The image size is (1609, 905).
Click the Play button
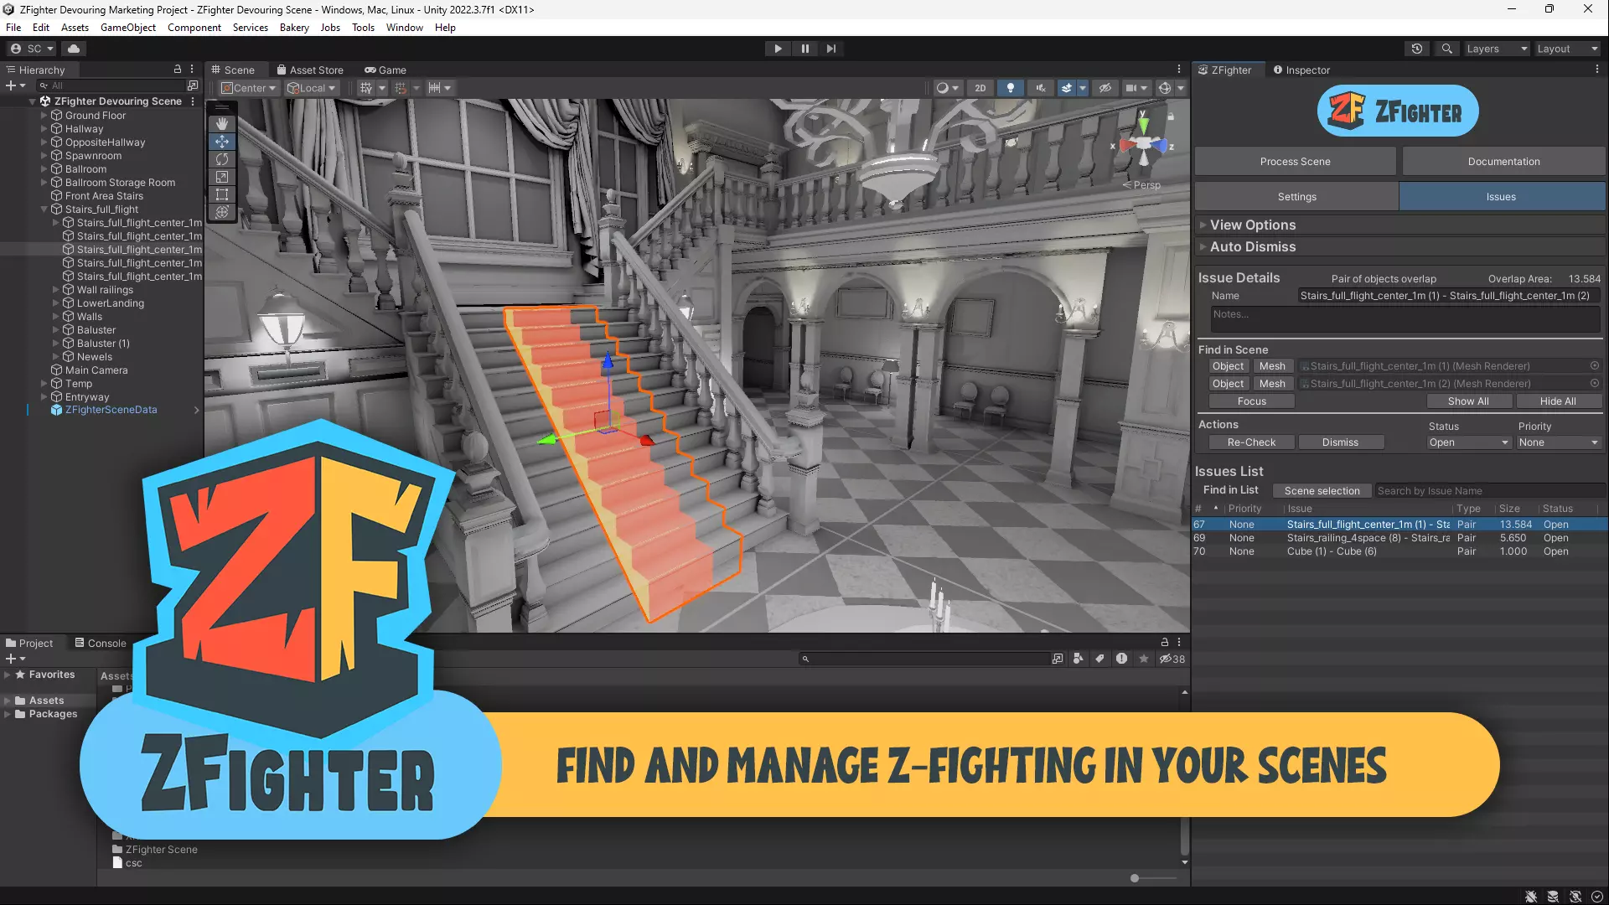[778, 49]
